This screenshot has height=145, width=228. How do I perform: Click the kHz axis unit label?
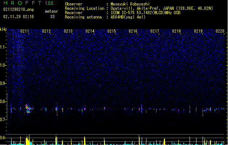3,29
